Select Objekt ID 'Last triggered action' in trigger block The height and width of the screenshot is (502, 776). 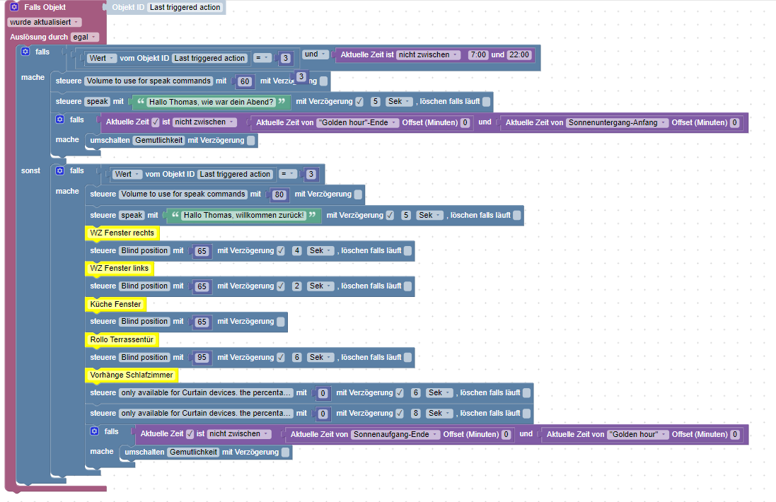(185, 7)
